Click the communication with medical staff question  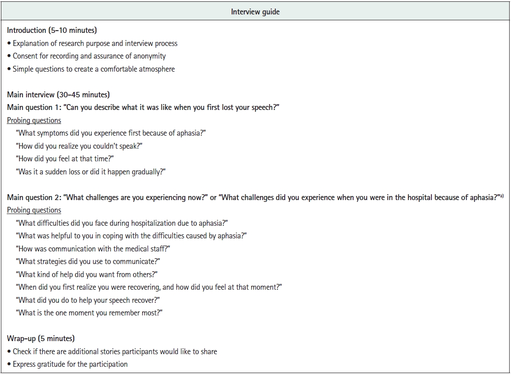tap(93, 249)
